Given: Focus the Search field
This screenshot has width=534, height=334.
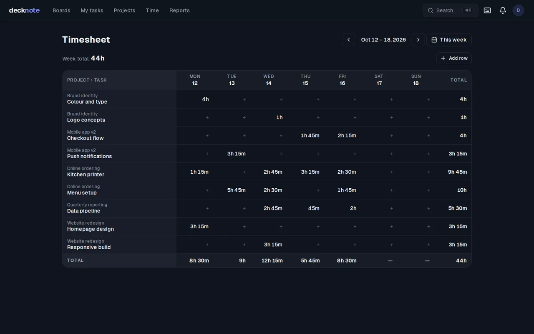Looking at the screenshot, I should point(450,10).
